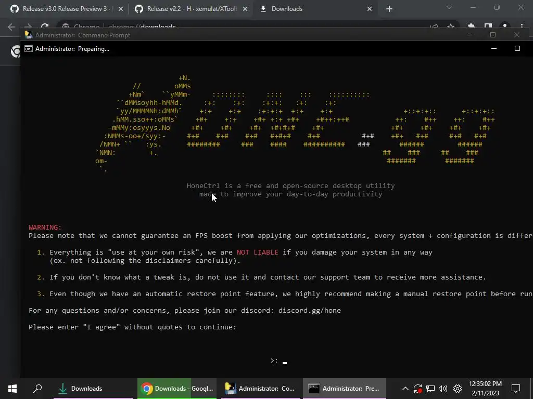Screen dimensions: 533x399
Task: Show hidden system tray icons
Action: 405,389
